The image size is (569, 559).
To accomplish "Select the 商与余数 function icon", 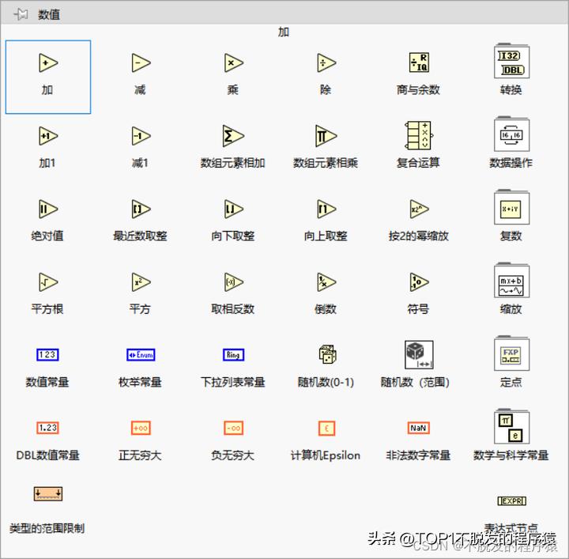I will tap(419, 62).
